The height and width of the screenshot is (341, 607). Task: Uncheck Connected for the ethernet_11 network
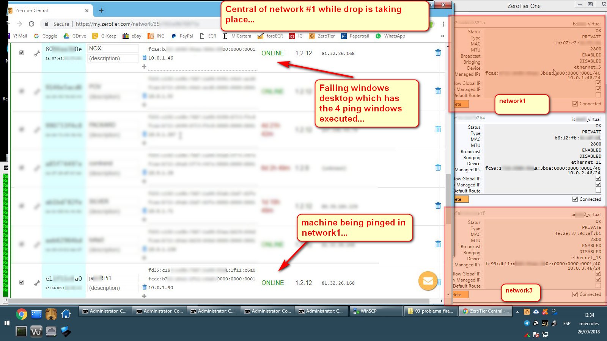click(x=575, y=199)
